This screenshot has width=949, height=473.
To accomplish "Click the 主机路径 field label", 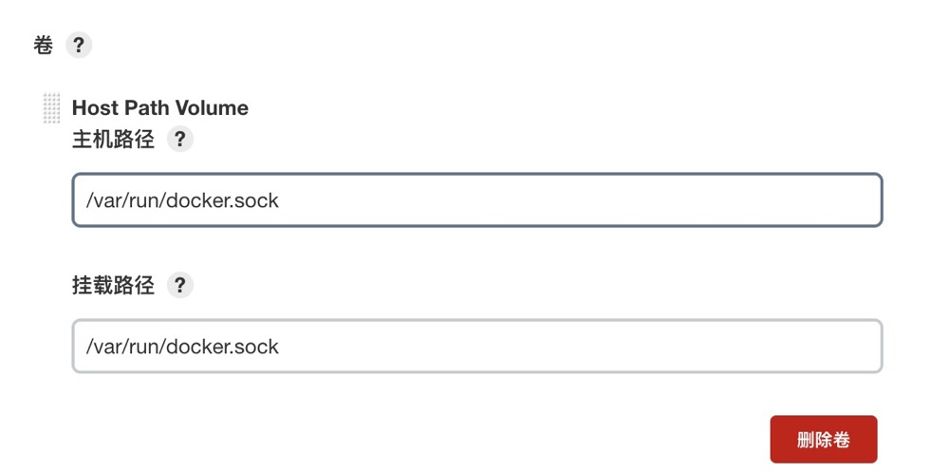I will pos(113,140).
